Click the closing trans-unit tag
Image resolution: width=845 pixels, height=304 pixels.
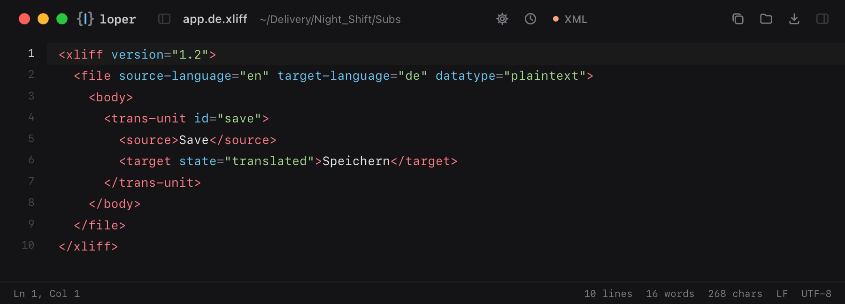point(153,182)
